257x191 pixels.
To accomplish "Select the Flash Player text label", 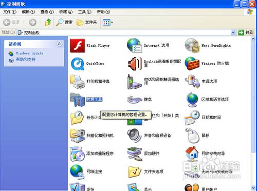I will (98, 46).
